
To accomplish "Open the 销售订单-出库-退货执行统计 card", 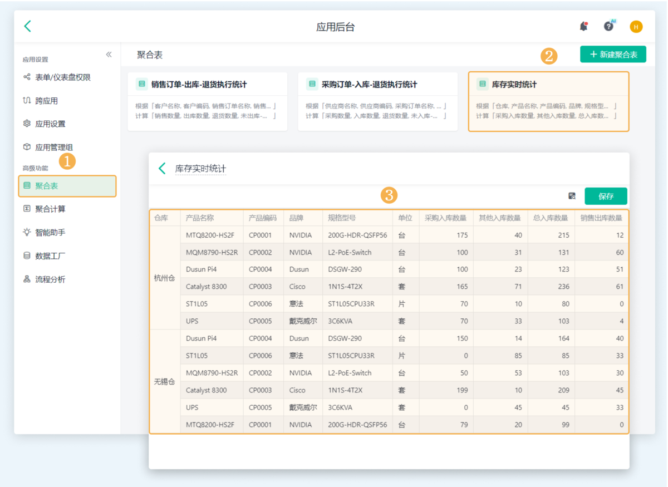I will [x=207, y=101].
